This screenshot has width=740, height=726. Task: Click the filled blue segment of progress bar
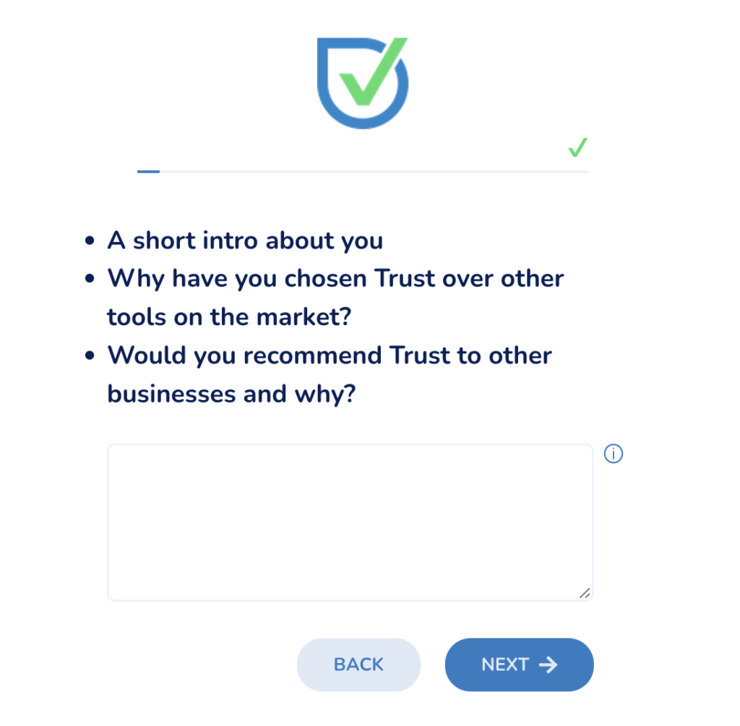[148, 172]
